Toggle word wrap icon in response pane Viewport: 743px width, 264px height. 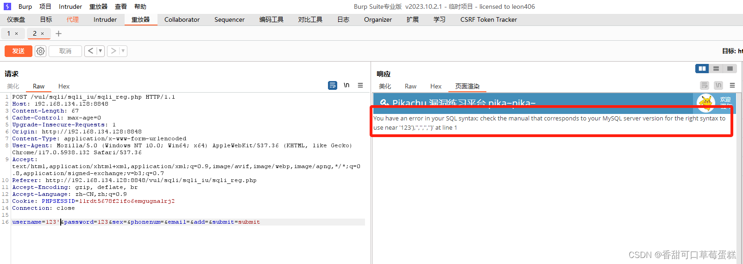point(705,86)
